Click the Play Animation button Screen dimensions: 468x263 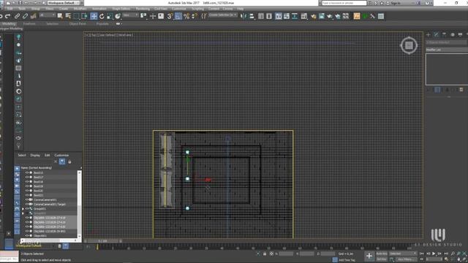click(434, 254)
